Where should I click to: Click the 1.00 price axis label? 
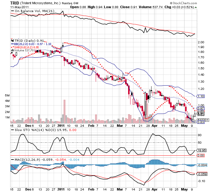point(201,105)
